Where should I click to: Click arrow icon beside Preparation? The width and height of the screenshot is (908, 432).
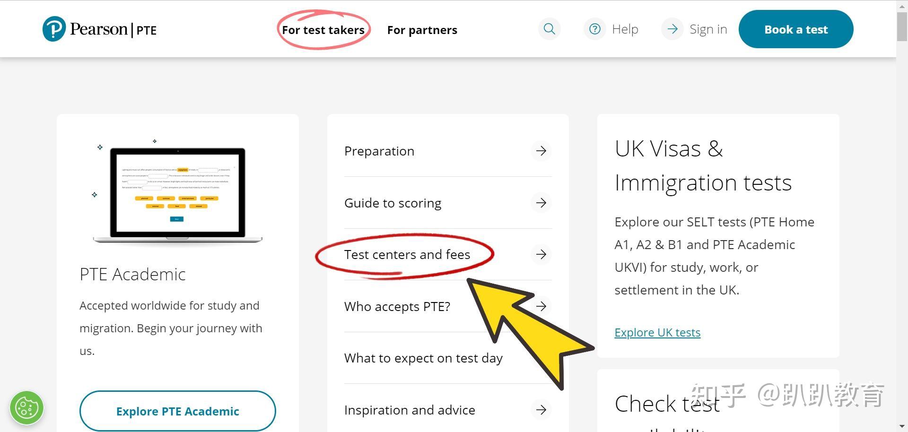pyautogui.click(x=541, y=151)
